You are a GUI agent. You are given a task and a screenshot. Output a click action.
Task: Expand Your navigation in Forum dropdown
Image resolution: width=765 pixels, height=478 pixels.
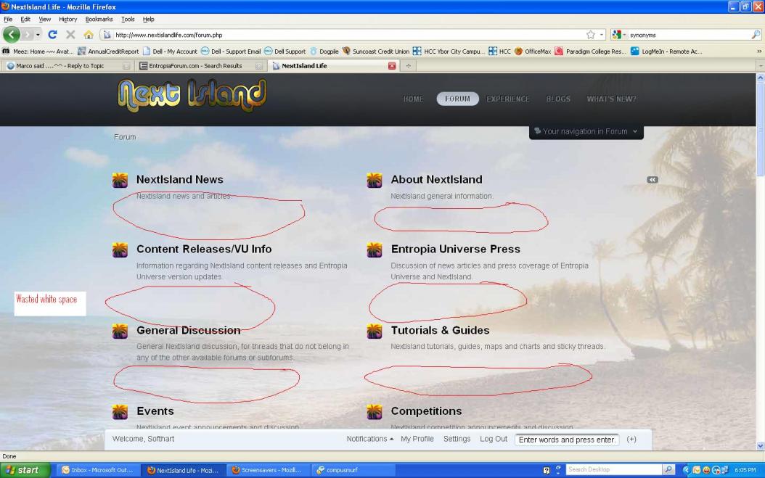[x=586, y=131]
